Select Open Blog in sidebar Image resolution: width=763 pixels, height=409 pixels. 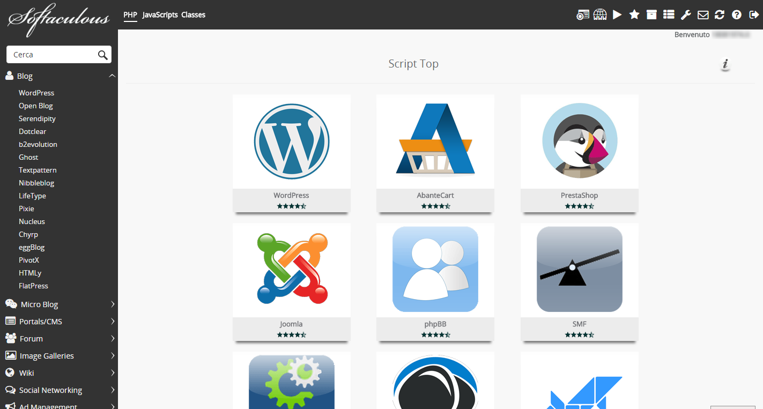(36, 106)
